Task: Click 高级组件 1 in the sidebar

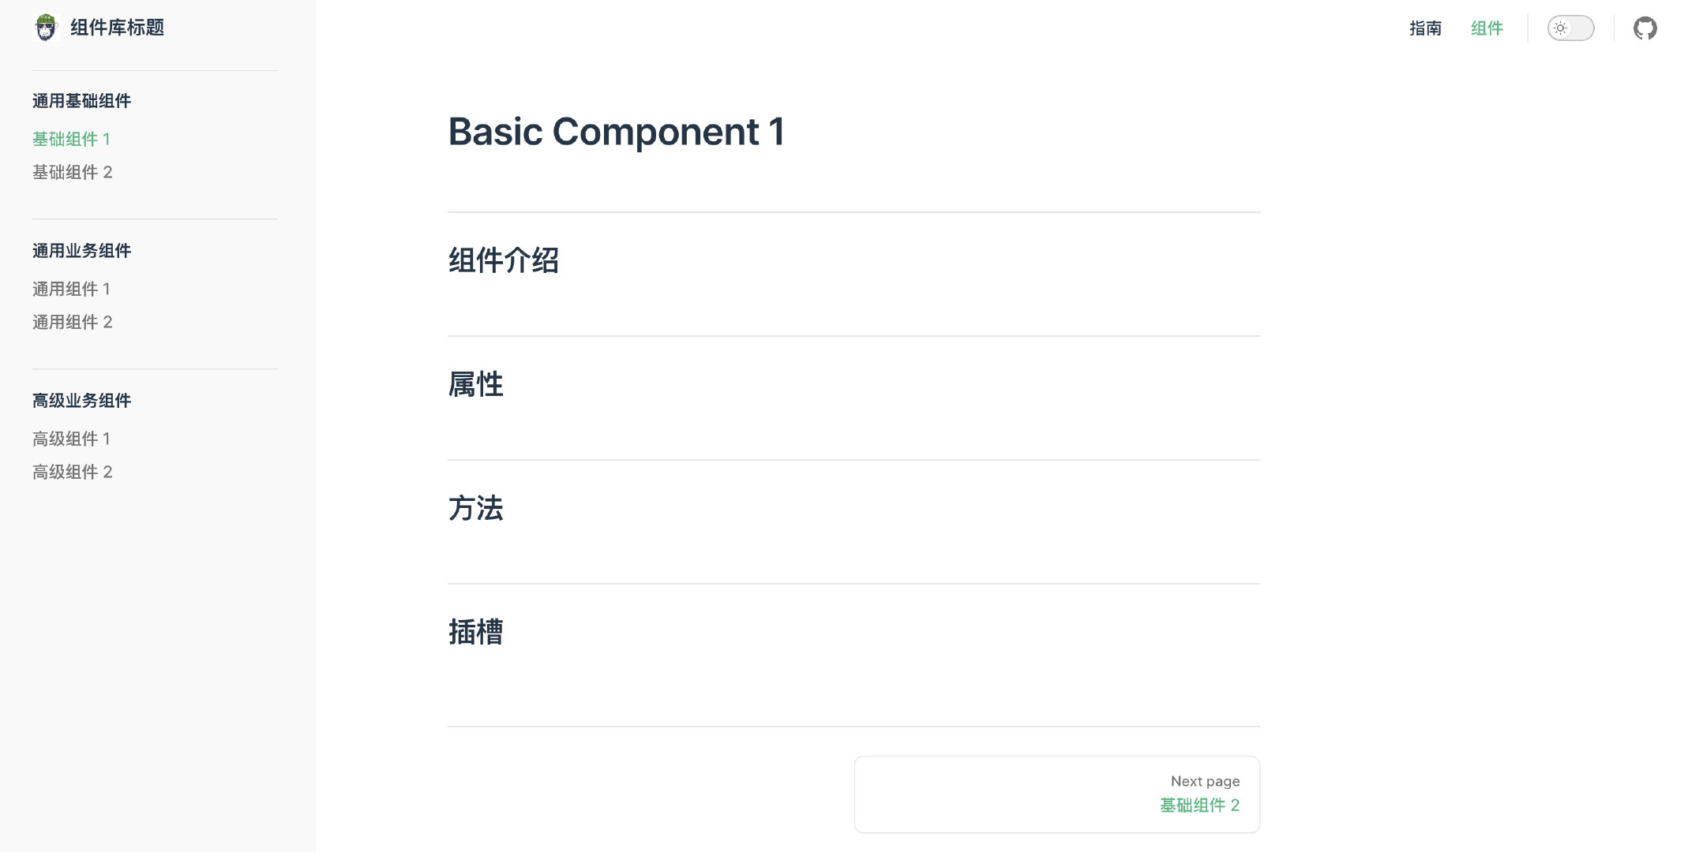Action: click(x=73, y=438)
